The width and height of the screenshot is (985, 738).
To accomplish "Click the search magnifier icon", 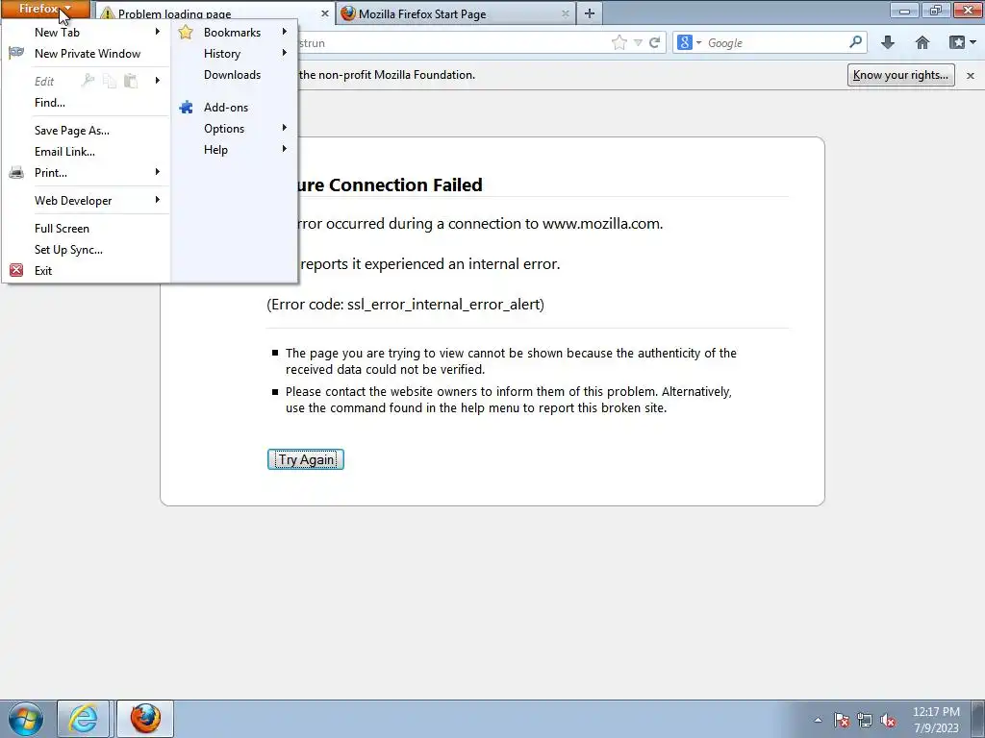I will [855, 42].
